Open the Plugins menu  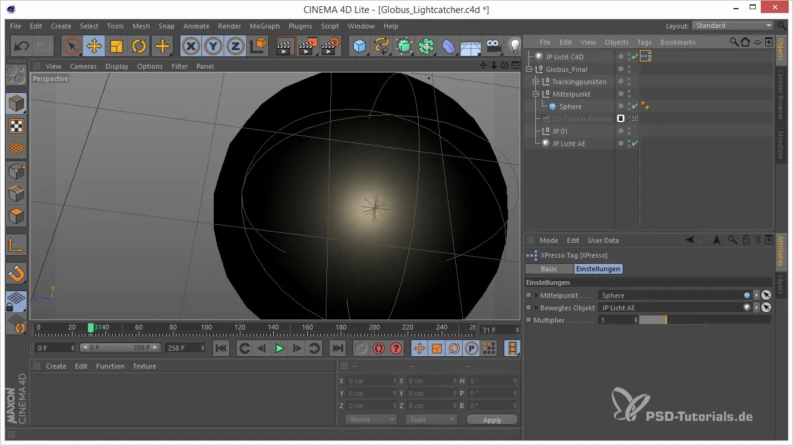[x=300, y=26]
